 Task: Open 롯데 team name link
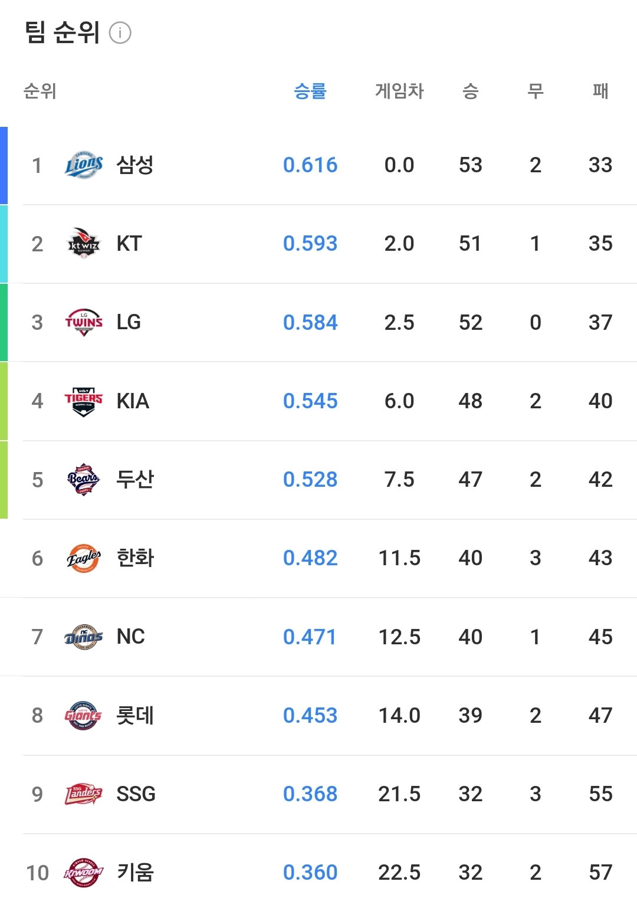[x=135, y=715]
